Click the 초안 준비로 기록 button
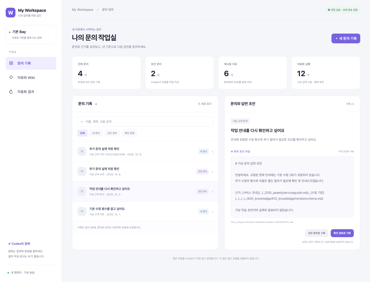 pyautogui.click(x=317, y=233)
